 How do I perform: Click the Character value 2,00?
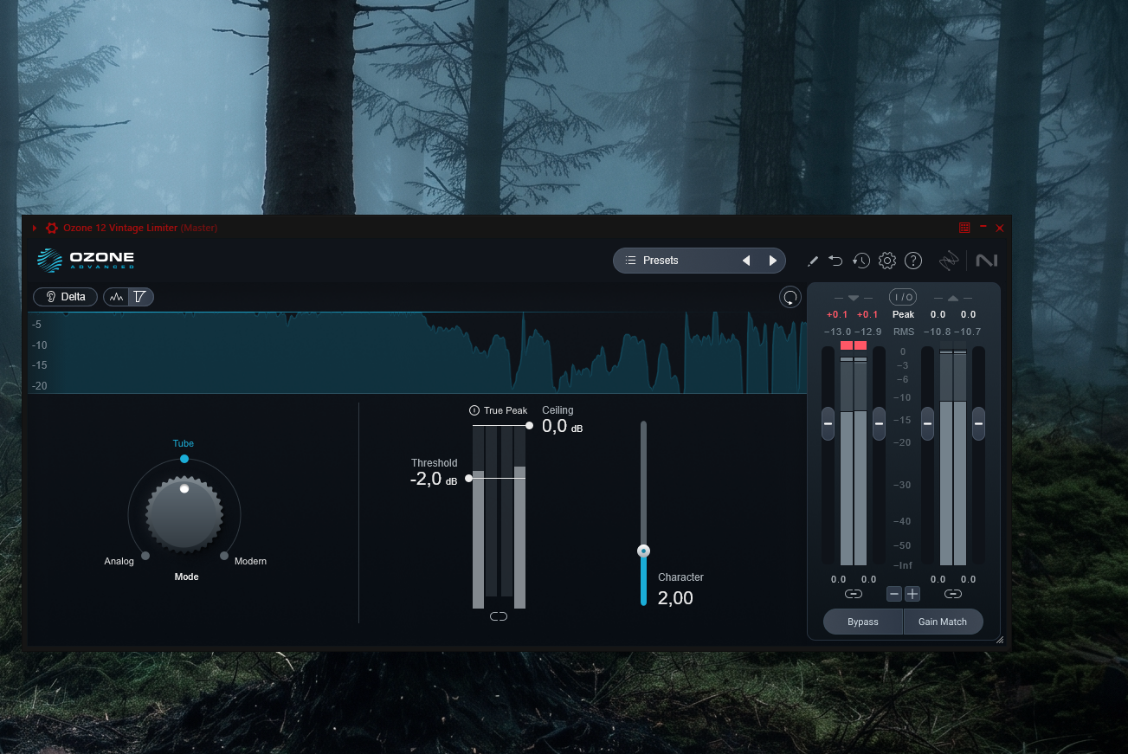pyautogui.click(x=675, y=598)
